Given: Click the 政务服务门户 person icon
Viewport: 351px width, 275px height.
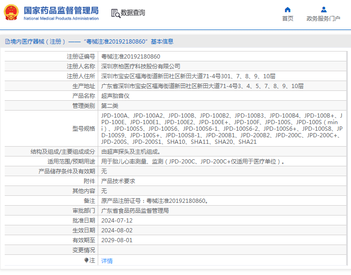Looking at the screenshot, I should [x=324, y=9].
